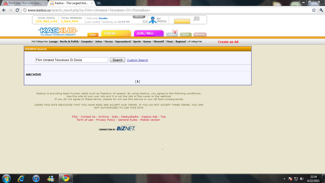Open Chrome wrench settings menu
The image size is (325, 183).
click(321, 10)
